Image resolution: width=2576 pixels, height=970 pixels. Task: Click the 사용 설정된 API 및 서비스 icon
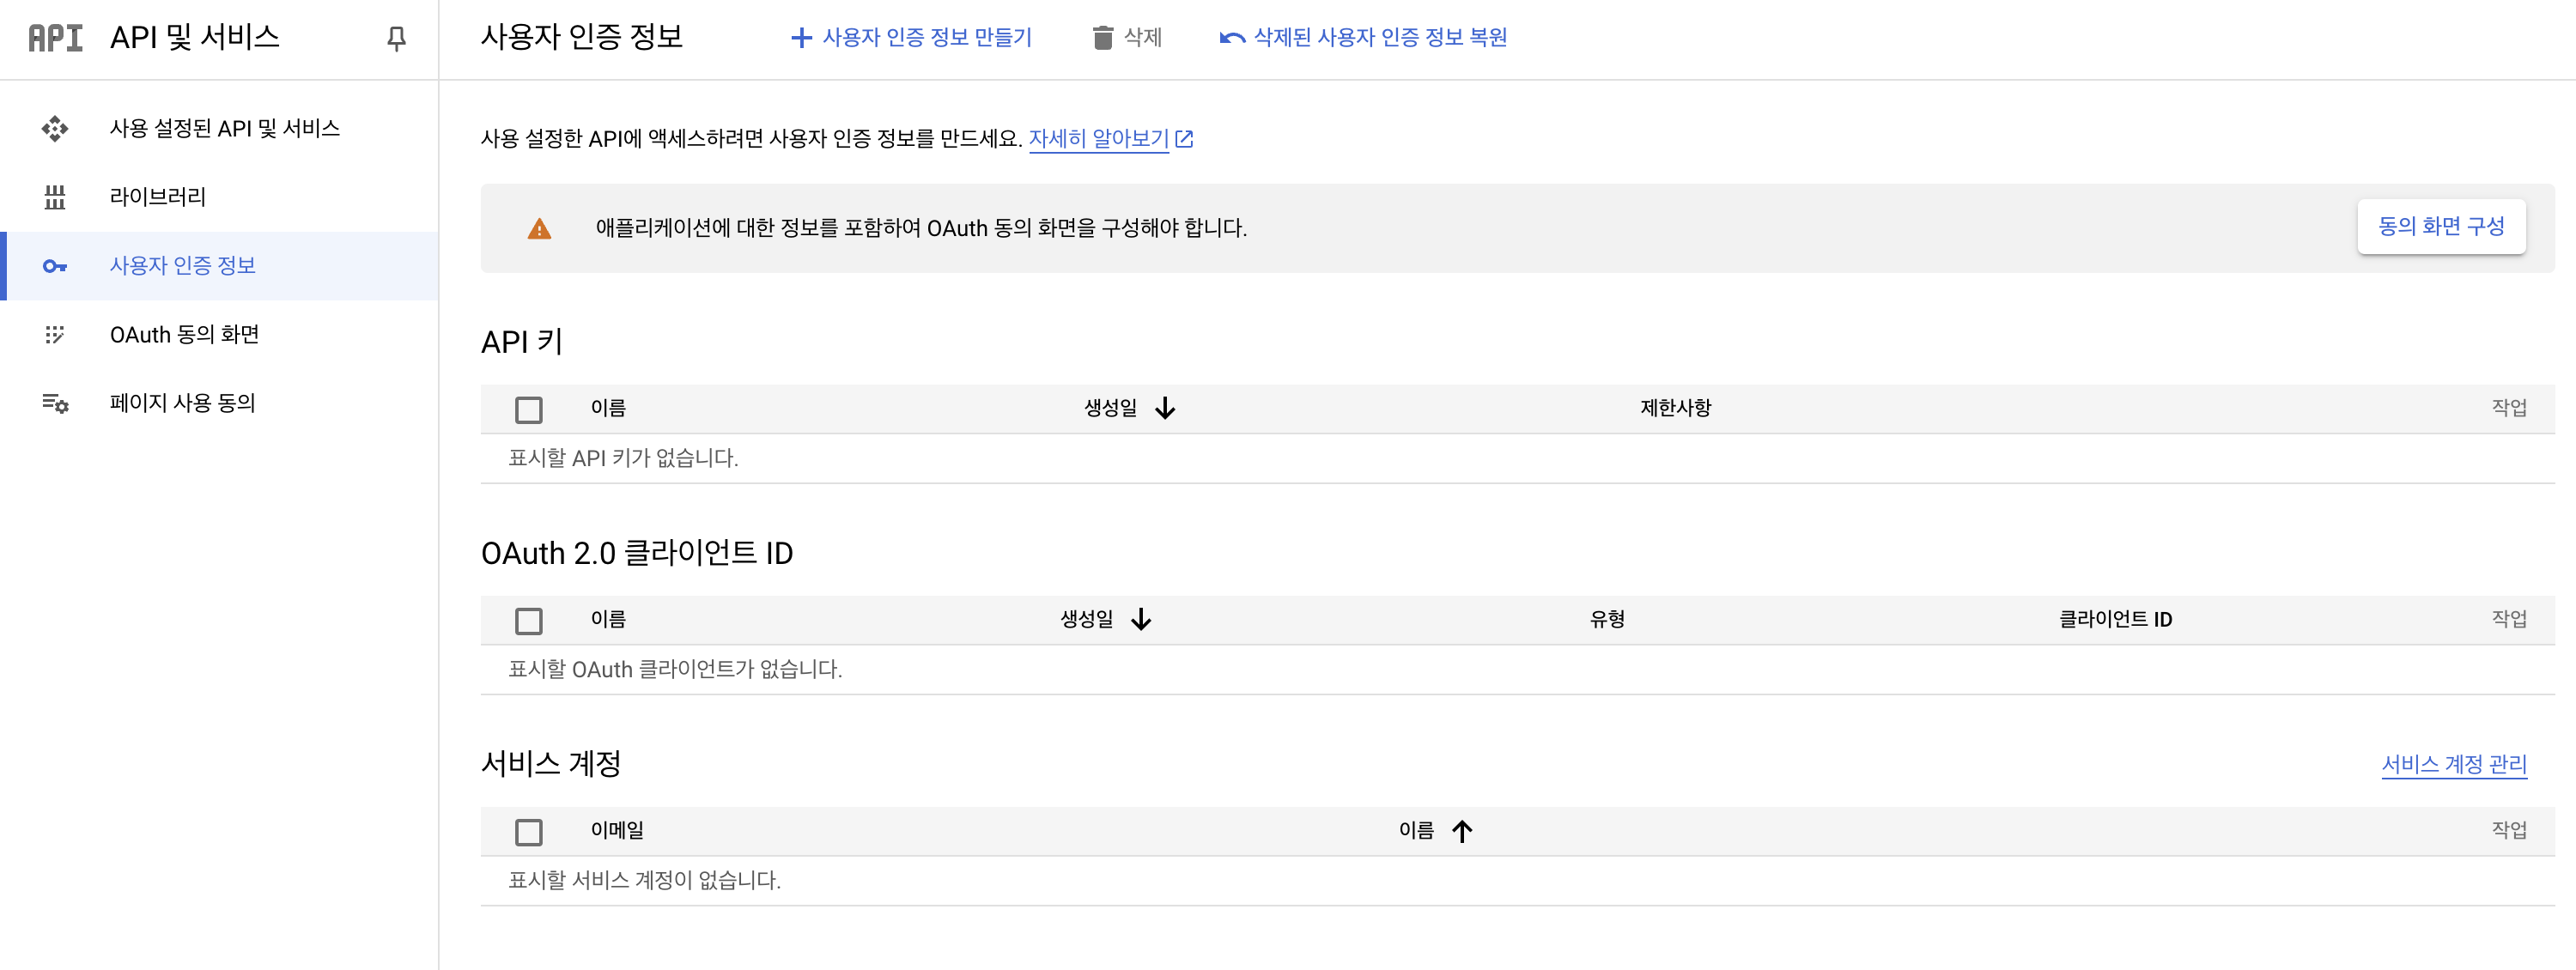pos(55,128)
